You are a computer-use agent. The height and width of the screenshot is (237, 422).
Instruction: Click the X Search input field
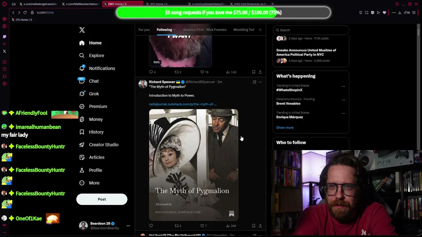click(x=311, y=30)
